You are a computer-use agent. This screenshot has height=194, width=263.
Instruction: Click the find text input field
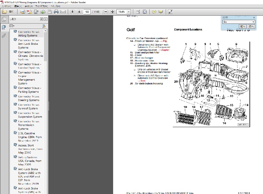click(237, 22)
